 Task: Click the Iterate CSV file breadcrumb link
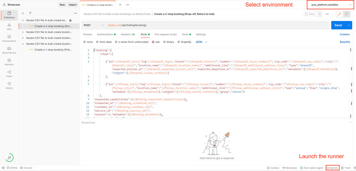click(117, 14)
